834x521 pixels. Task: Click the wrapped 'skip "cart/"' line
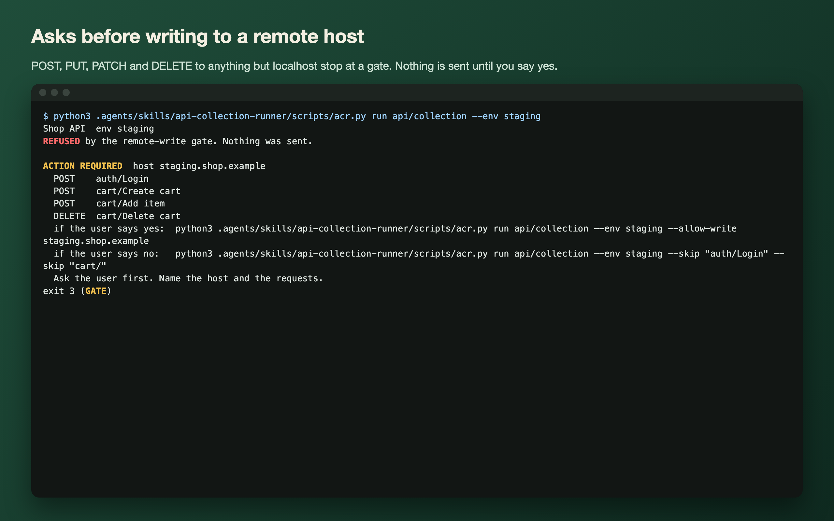coord(75,266)
